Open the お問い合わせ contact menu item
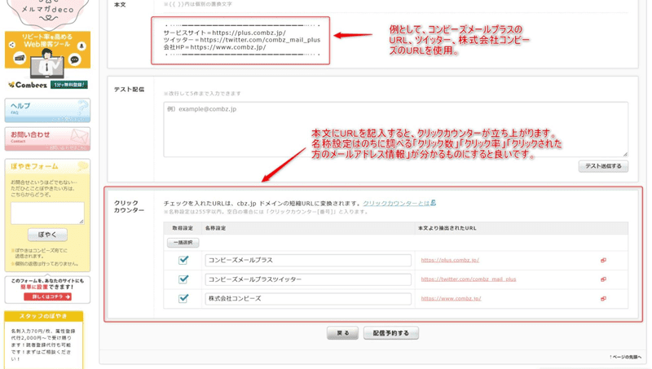This screenshot has width=652, height=369. click(x=47, y=138)
